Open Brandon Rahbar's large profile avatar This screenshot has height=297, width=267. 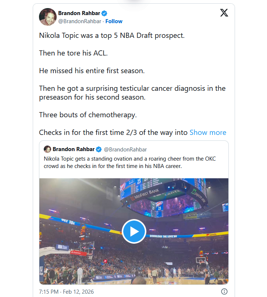coord(48,17)
